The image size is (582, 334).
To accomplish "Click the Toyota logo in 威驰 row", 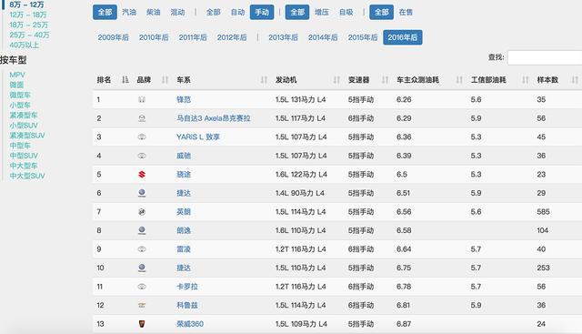I will point(142,156).
